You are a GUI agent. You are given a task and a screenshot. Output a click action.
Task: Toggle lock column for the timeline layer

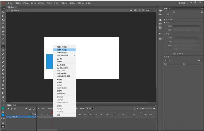[35, 116]
